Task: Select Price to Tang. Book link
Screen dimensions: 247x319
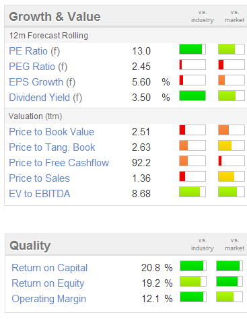Action: pyautogui.click(x=52, y=147)
